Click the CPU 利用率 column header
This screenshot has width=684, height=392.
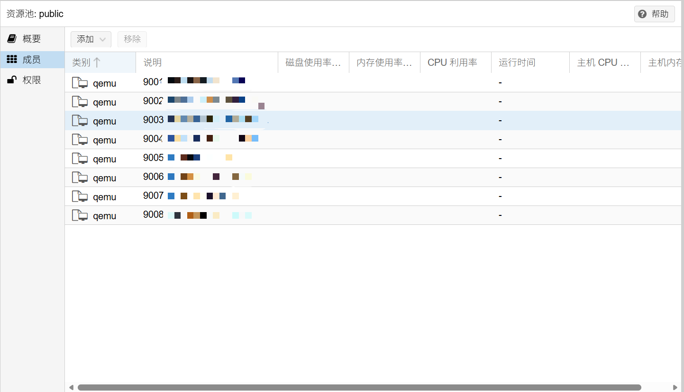pyautogui.click(x=452, y=62)
